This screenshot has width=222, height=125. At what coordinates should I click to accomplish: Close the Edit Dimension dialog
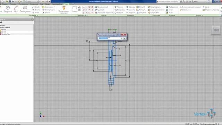[x=123, y=35]
